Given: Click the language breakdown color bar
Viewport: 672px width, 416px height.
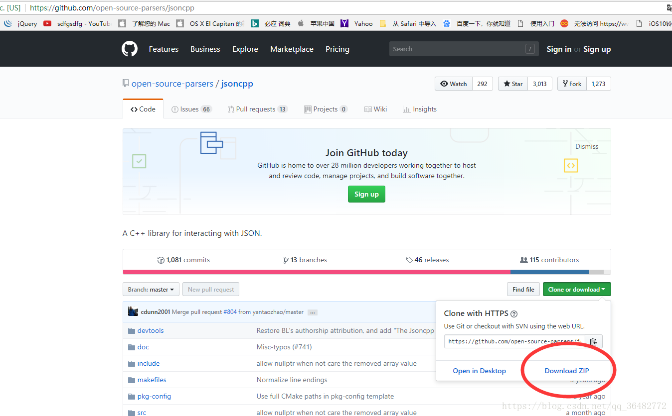Looking at the screenshot, I should pyautogui.click(x=366, y=272).
